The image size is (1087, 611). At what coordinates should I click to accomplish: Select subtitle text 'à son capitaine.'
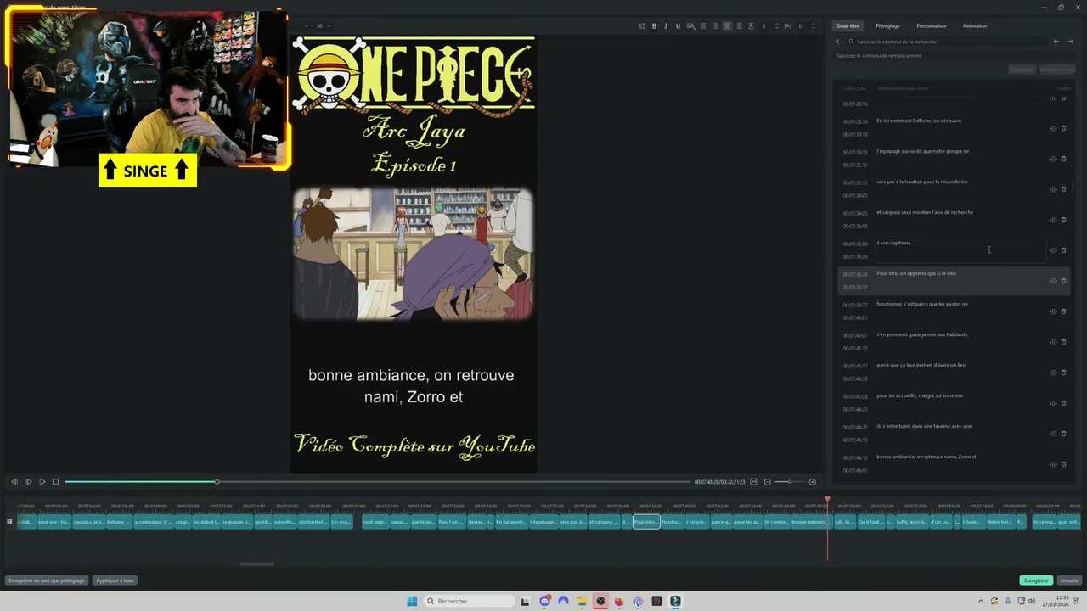[893, 243]
